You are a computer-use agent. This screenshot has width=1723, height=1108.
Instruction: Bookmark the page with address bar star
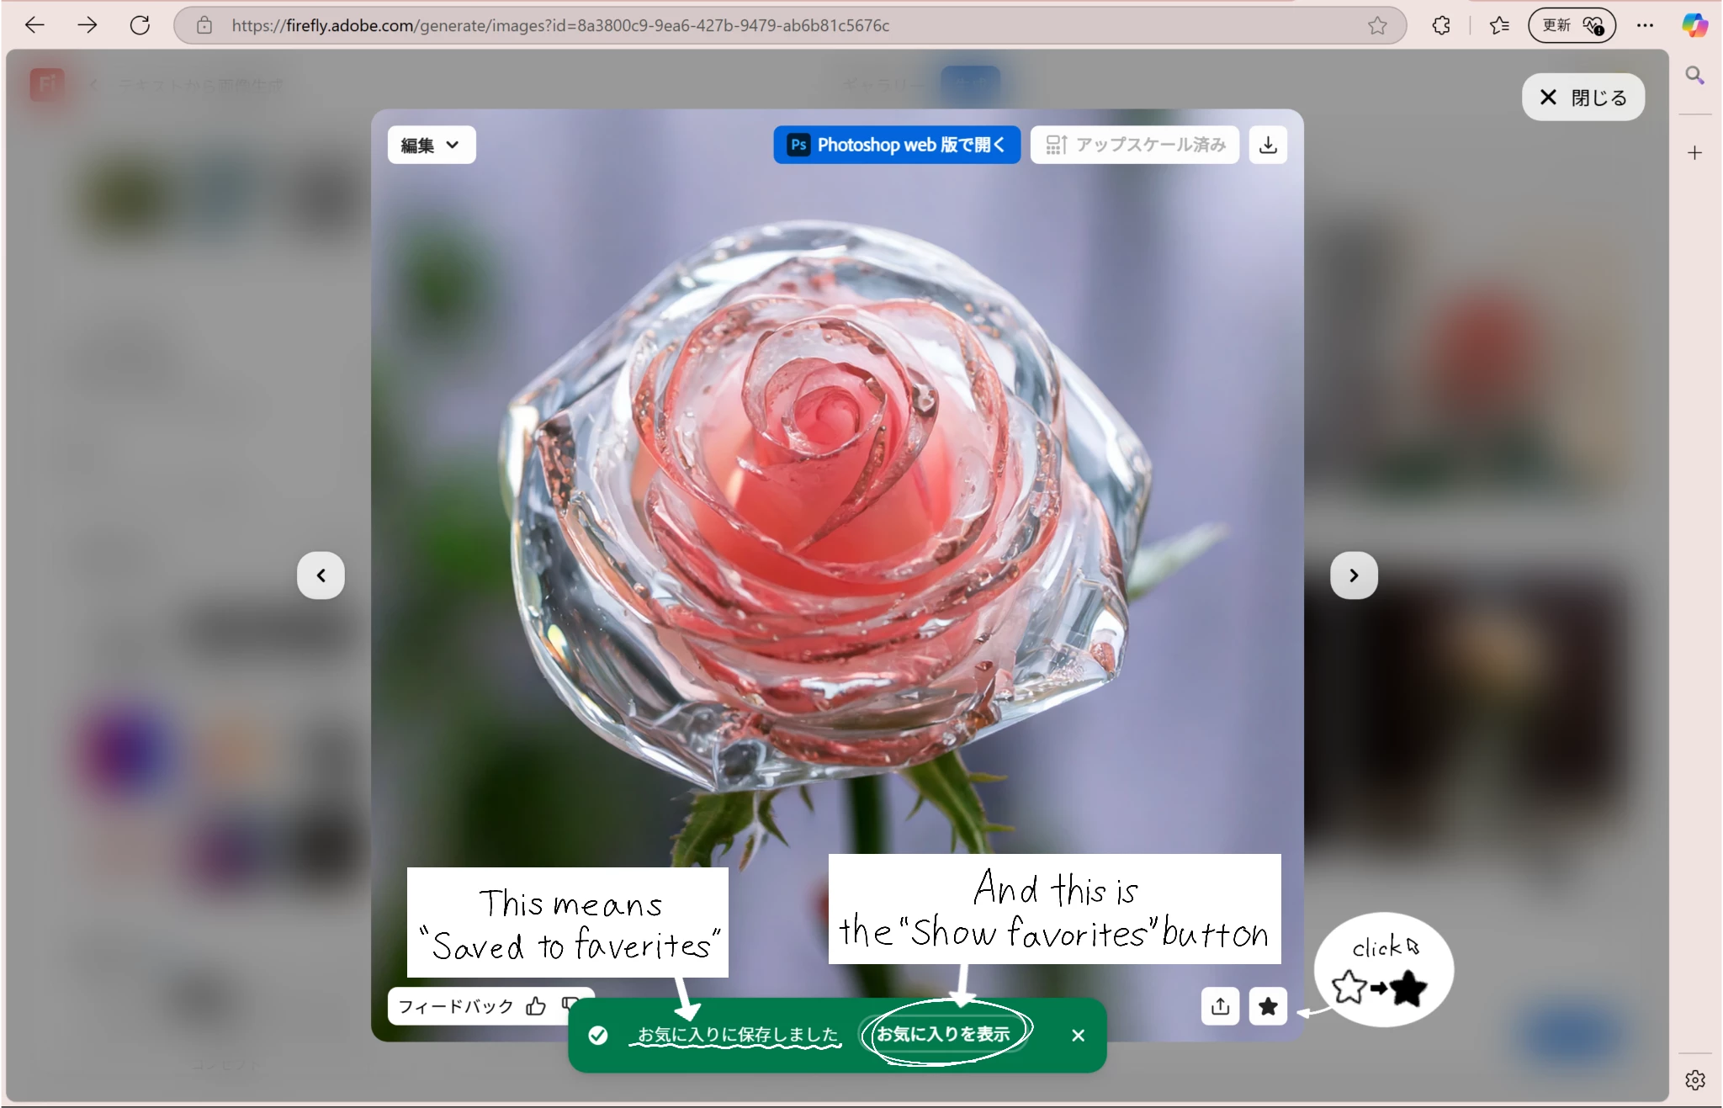(1377, 25)
